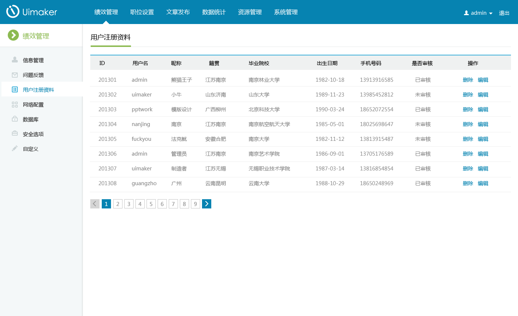Image resolution: width=518 pixels, height=316 pixels.
Task: Click the pencil icon next to 自定义
Action: click(x=15, y=149)
